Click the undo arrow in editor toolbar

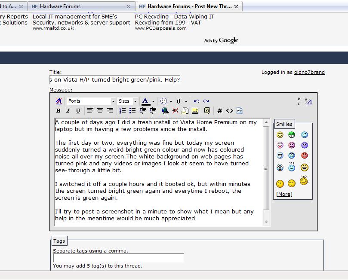pos(197,101)
